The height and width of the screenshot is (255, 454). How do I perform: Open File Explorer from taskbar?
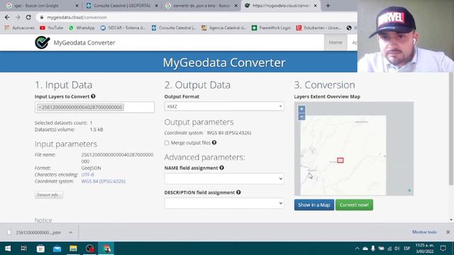coord(73,249)
